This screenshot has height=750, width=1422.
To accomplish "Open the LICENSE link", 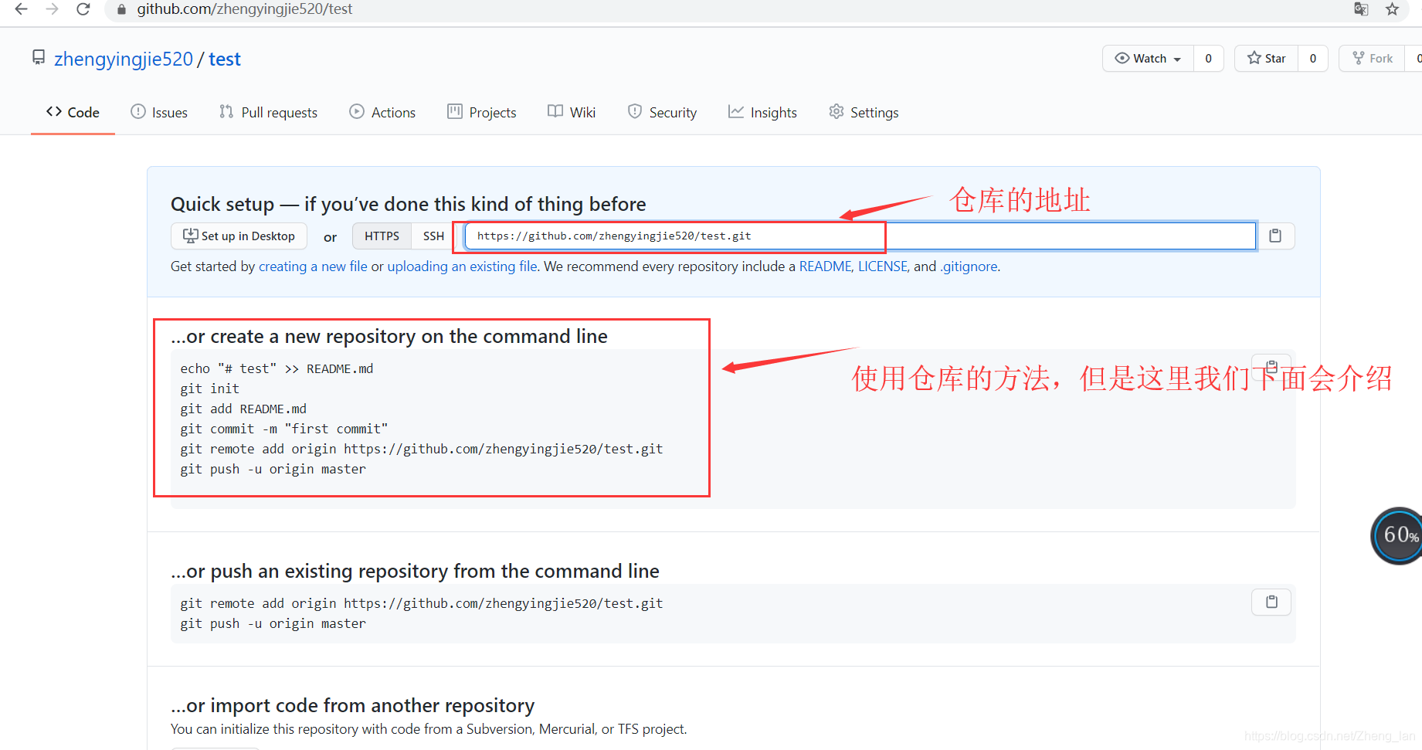I will 882,266.
